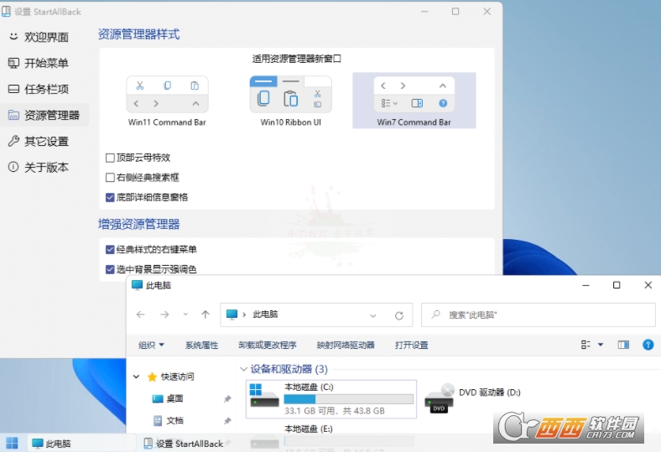This screenshot has height=452, width=661.
Task: Disable 经典样式的右键菜单 checkbox
Action: tap(111, 250)
